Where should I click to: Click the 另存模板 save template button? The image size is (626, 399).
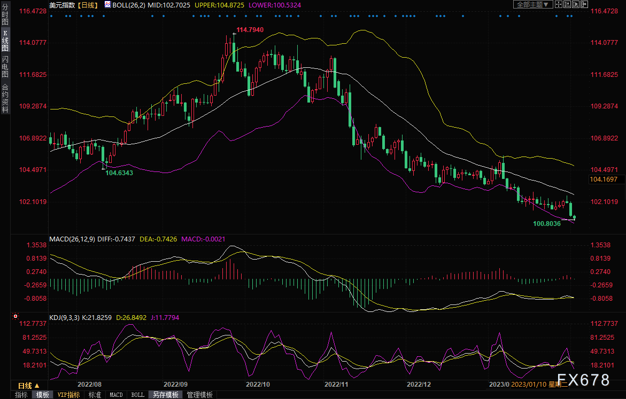165,395
